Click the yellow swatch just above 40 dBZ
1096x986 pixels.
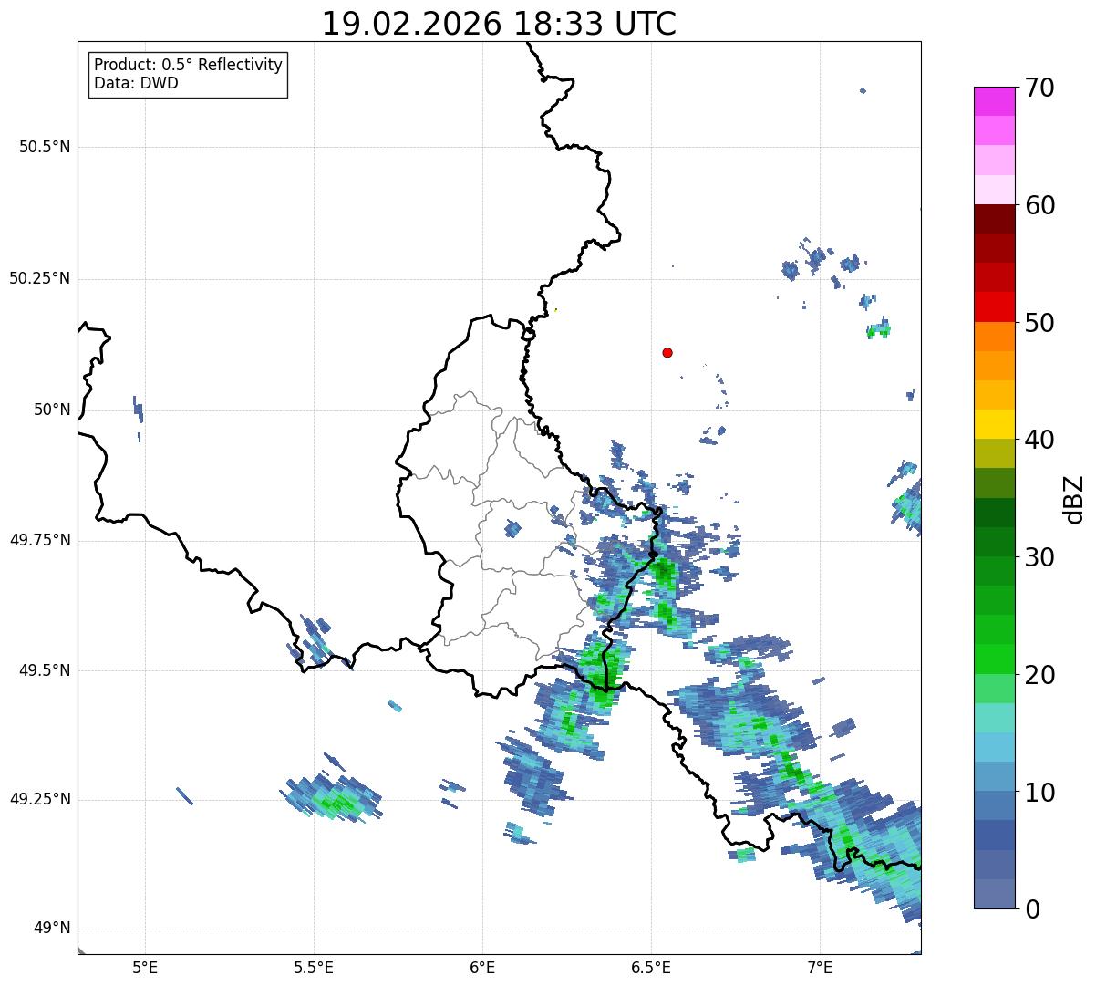(994, 424)
